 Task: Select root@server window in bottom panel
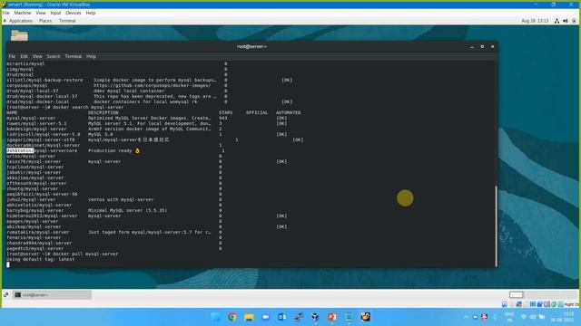point(53,294)
